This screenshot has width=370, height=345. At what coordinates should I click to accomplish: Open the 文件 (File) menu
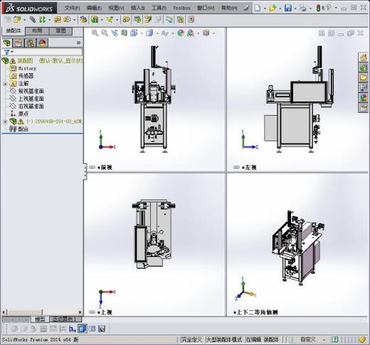click(x=72, y=8)
